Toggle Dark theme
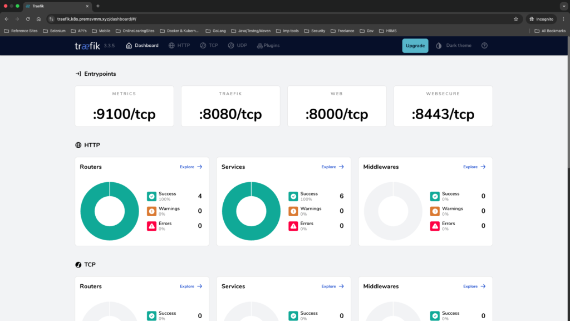 pyautogui.click(x=454, y=46)
